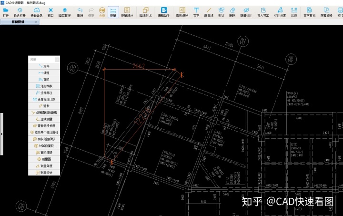Select 坐标标注 coordinate annotation

tap(44, 93)
